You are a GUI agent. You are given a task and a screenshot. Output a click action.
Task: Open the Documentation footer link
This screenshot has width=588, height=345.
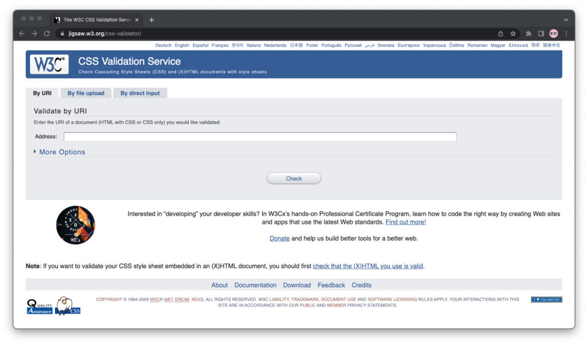pyautogui.click(x=255, y=285)
